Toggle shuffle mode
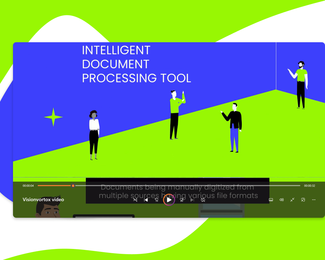Image resolution: width=325 pixels, height=260 pixels. (135, 200)
